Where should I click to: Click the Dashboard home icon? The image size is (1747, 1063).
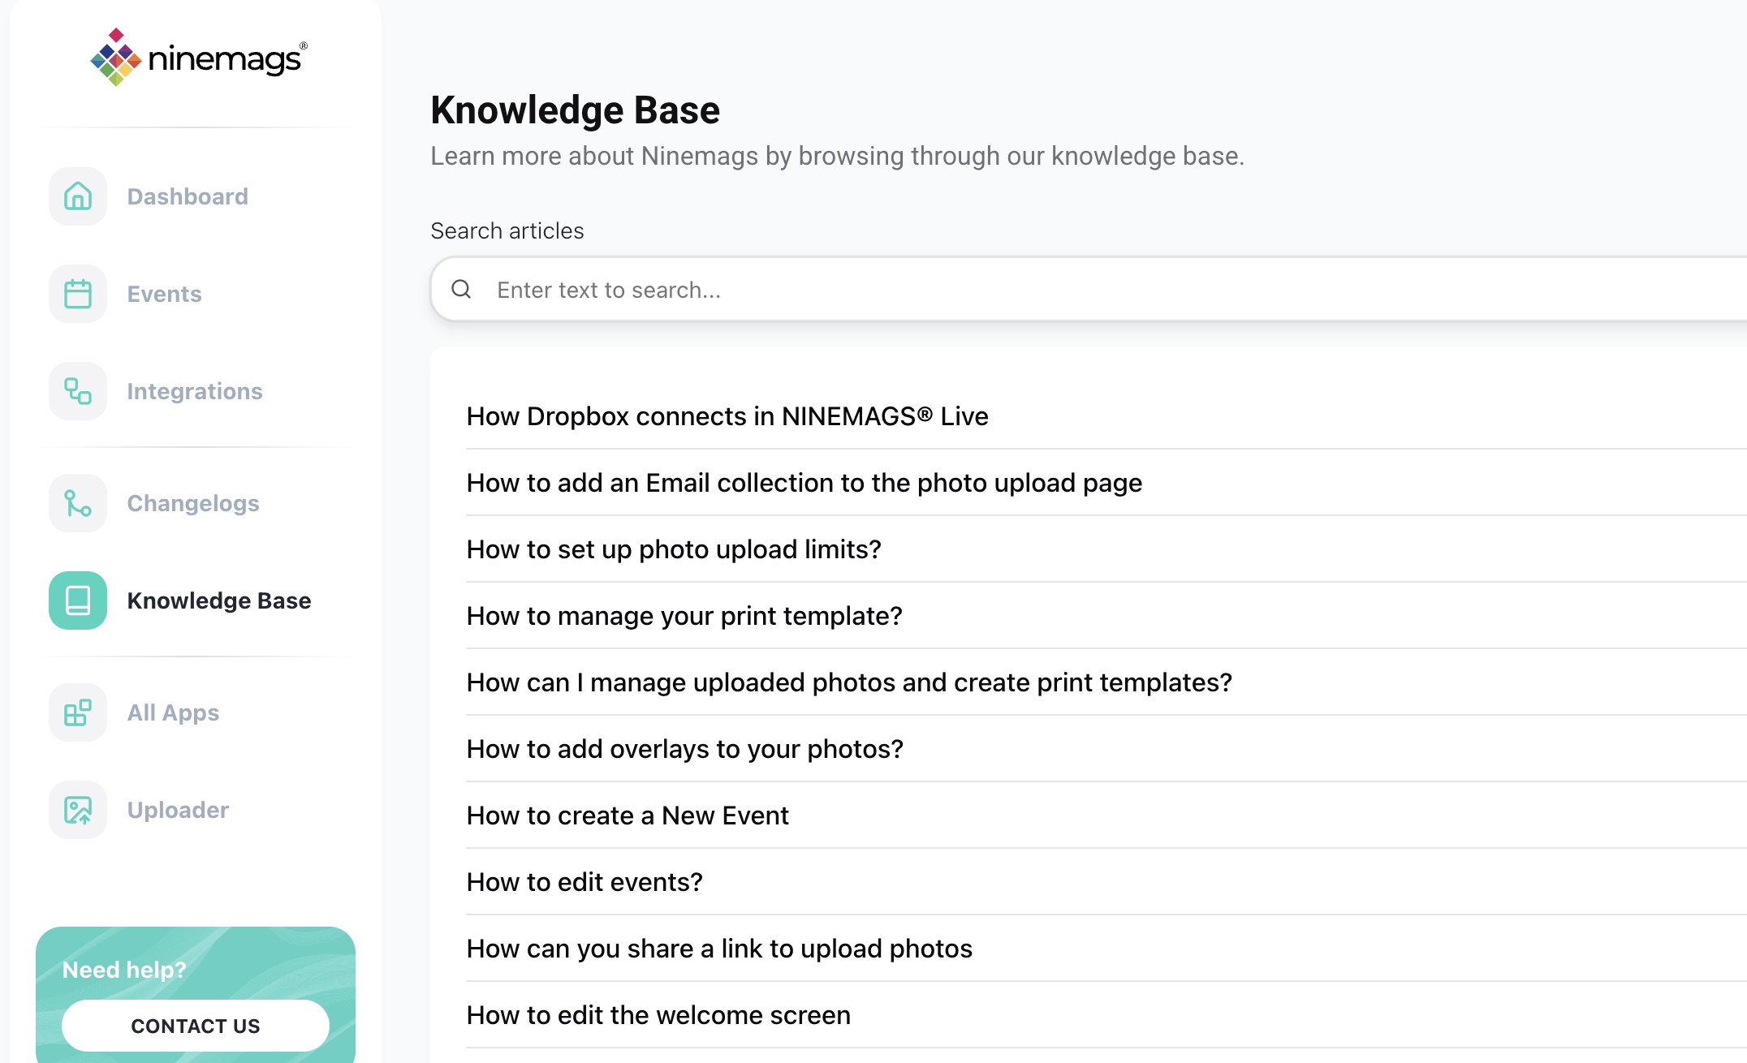click(x=78, y=196)
